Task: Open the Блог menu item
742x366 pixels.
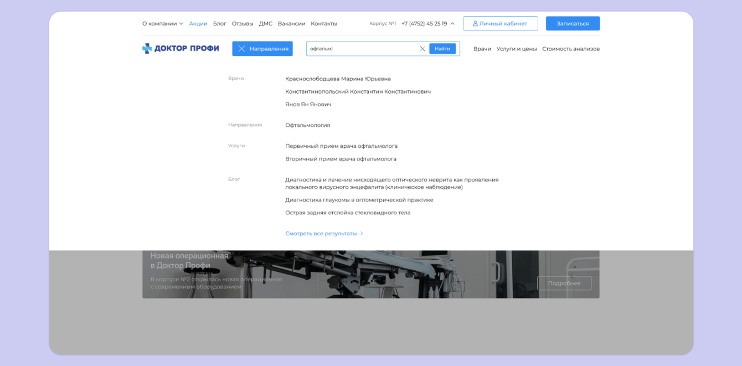Action: pyautogui.click(x=220, y=24)
